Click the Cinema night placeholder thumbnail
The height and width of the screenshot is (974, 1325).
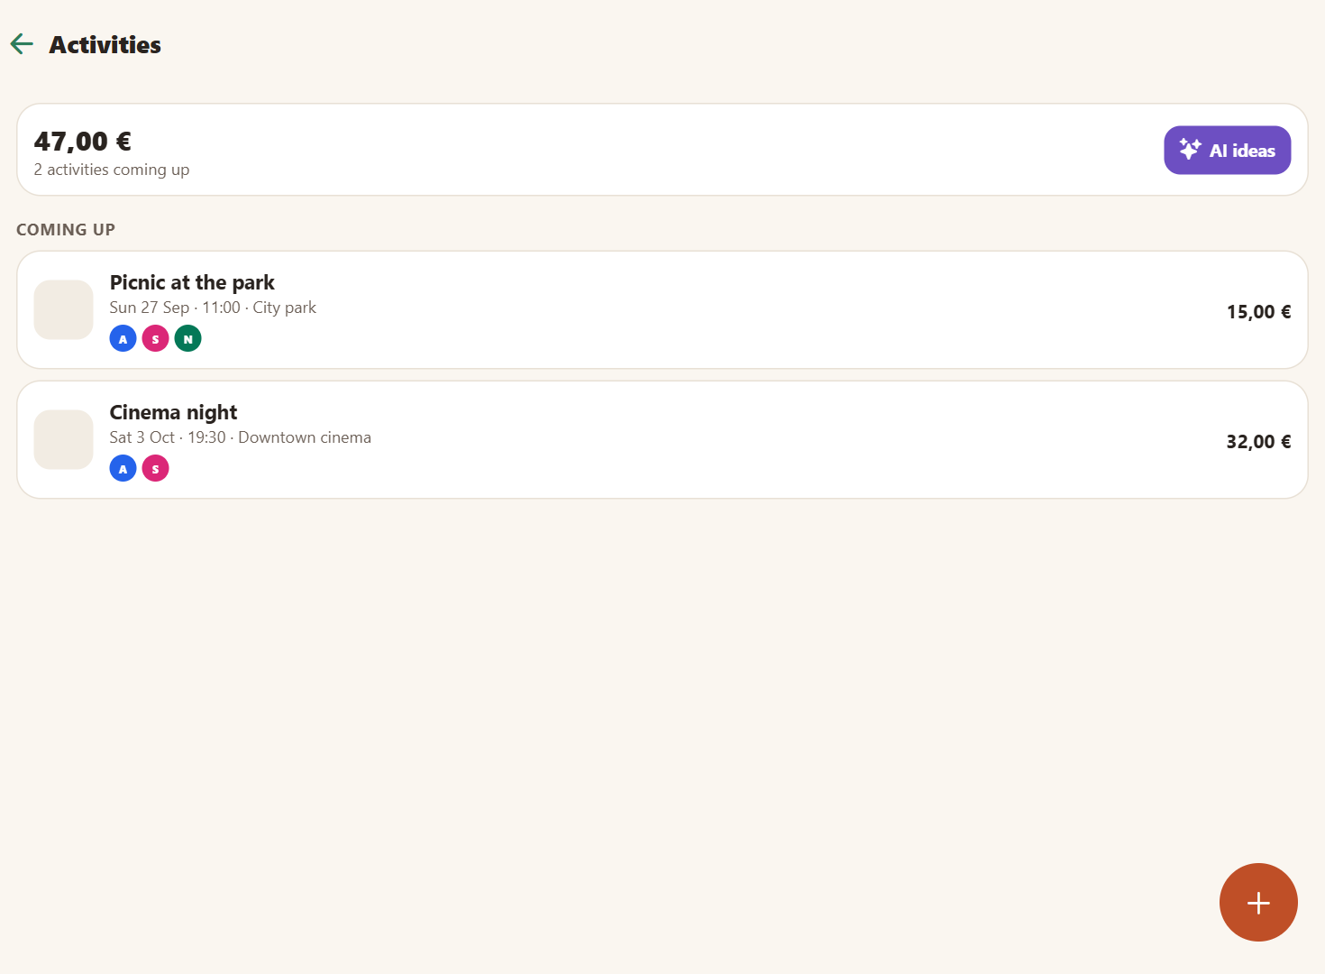point(63,439)
